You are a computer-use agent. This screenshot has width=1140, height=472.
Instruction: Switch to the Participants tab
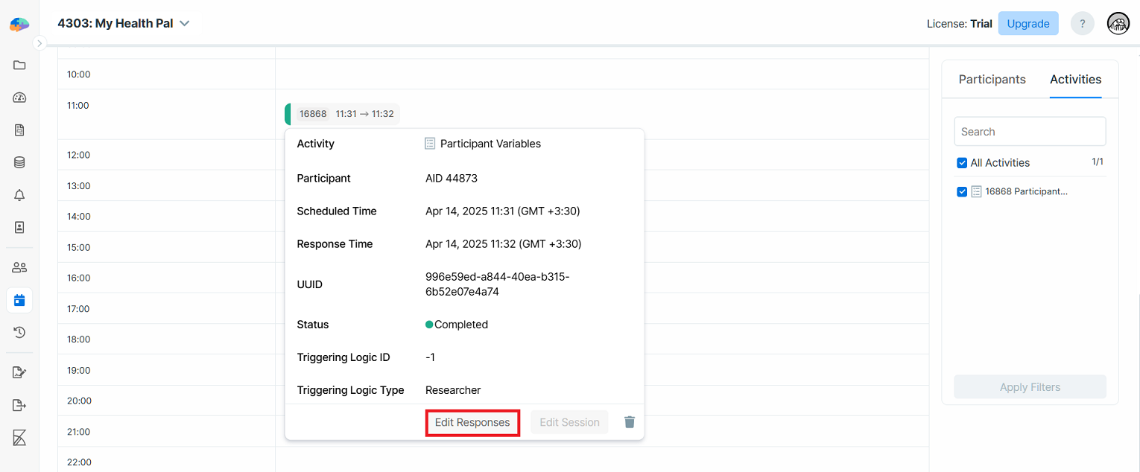coord(992,80)
